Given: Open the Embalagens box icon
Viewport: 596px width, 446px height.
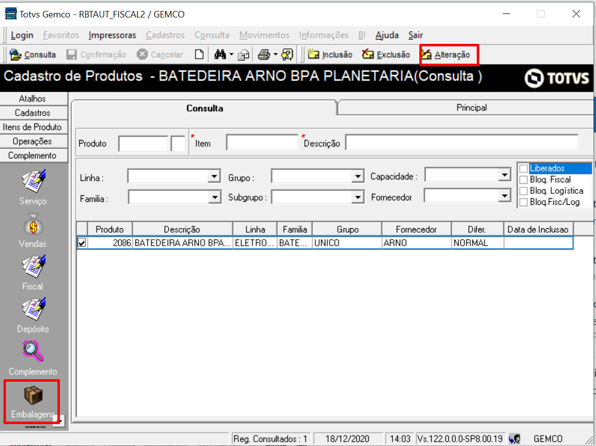Looking at the screenshot, I should tap(33, 395).
